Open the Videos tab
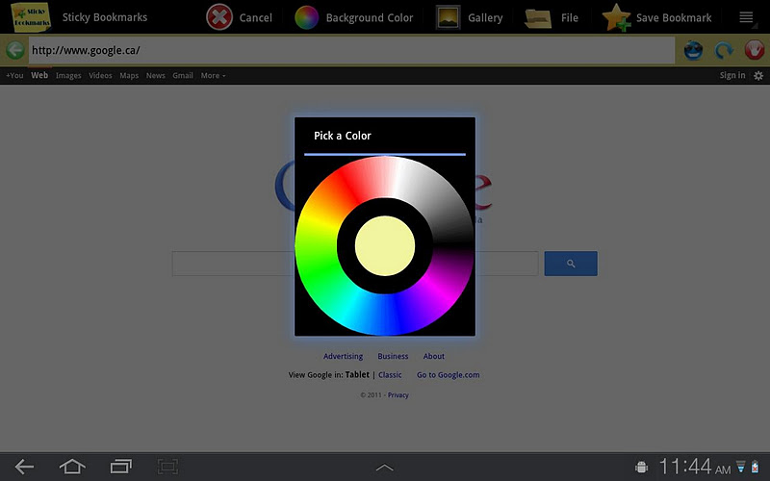The image size is (770, 481). pos(100,76)
